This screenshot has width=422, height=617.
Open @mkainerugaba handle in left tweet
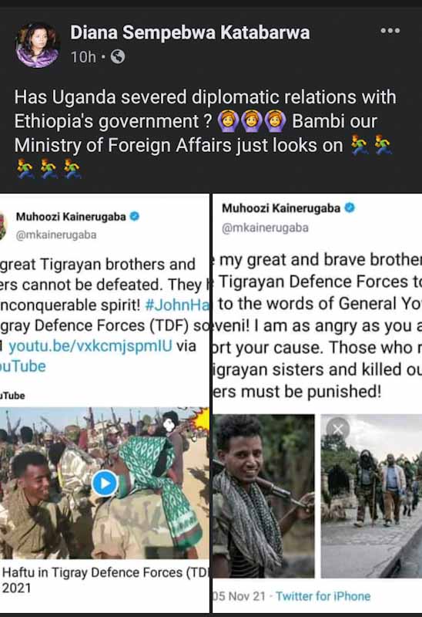coord(56,235)
